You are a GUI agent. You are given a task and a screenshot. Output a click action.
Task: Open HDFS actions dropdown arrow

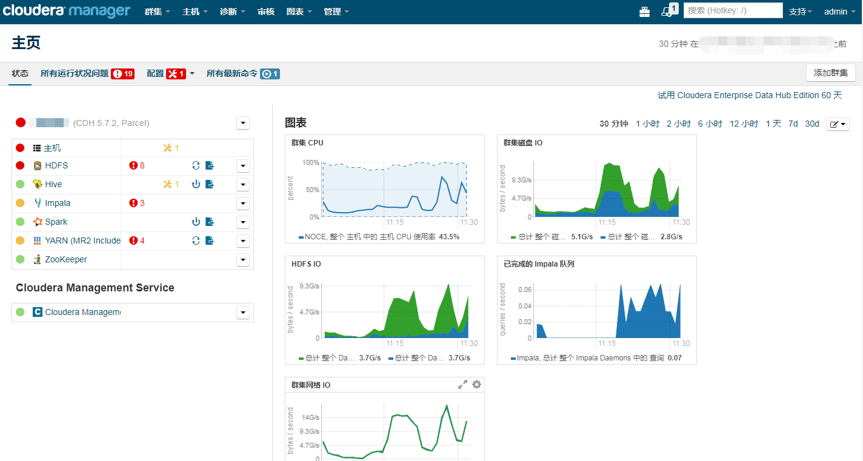(x=242, y=166)
